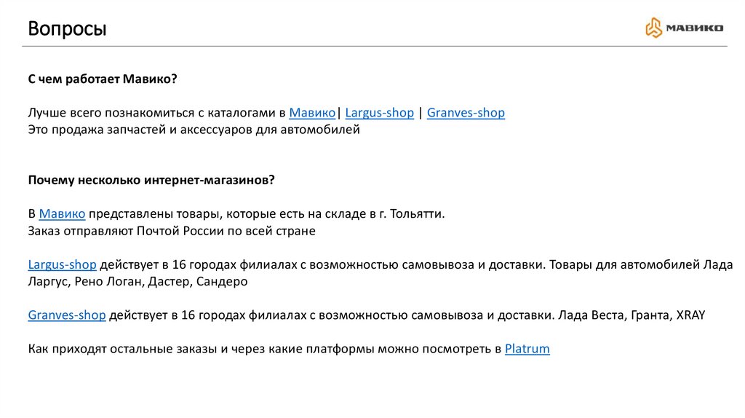Open Granves-shop link starting the Веста paragraph
Image resolution: width=745 pixels, height=418 pixels.
67,315
